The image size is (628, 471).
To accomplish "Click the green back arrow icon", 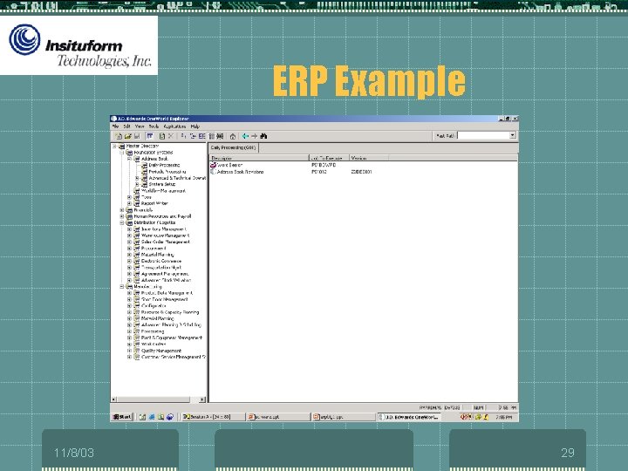I will click(x=245, y=136).
